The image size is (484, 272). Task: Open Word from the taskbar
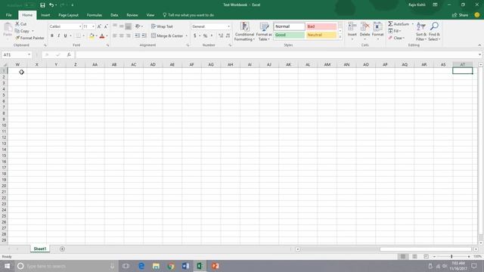click(x=185, y=266)
